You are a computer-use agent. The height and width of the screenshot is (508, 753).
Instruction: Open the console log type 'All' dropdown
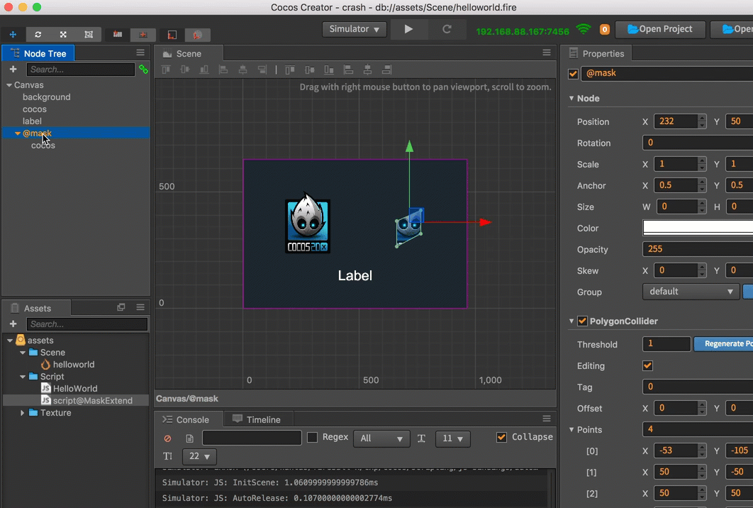coord(381,438)
